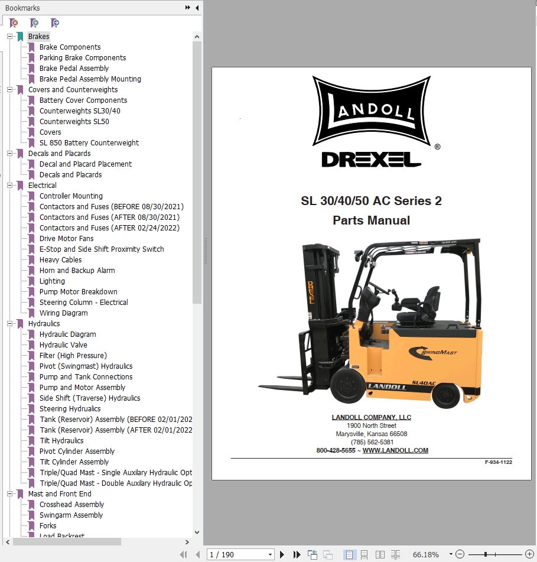This screenshot has width=537, height=562.
Task: Collapse the Decals and Placards group
Action: (x=9, y=154)
